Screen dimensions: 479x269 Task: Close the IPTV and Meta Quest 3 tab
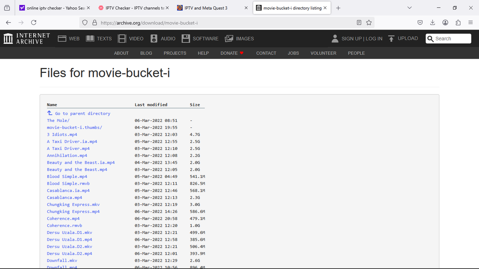[x=246, y=8]
